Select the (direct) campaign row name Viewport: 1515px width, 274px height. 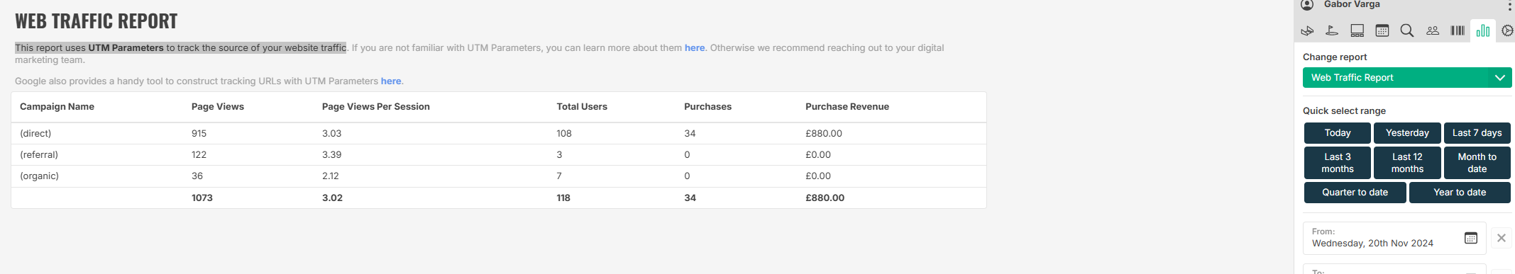35,134
